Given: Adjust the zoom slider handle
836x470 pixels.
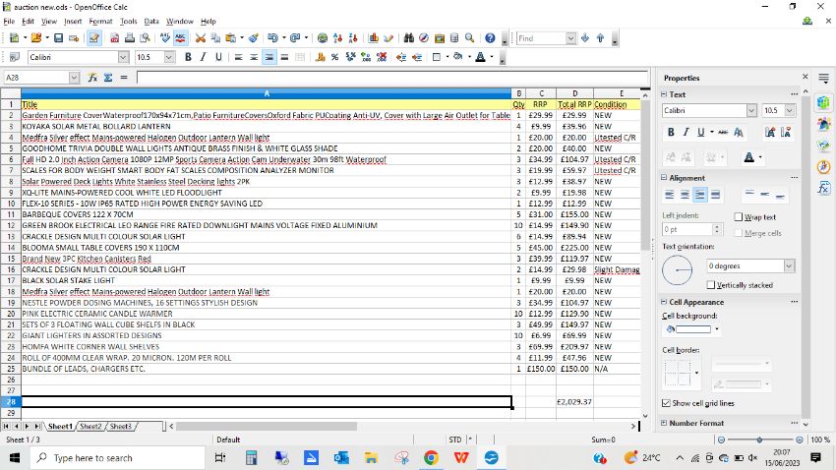Looking at the screenshot, I should click(759, 440).
